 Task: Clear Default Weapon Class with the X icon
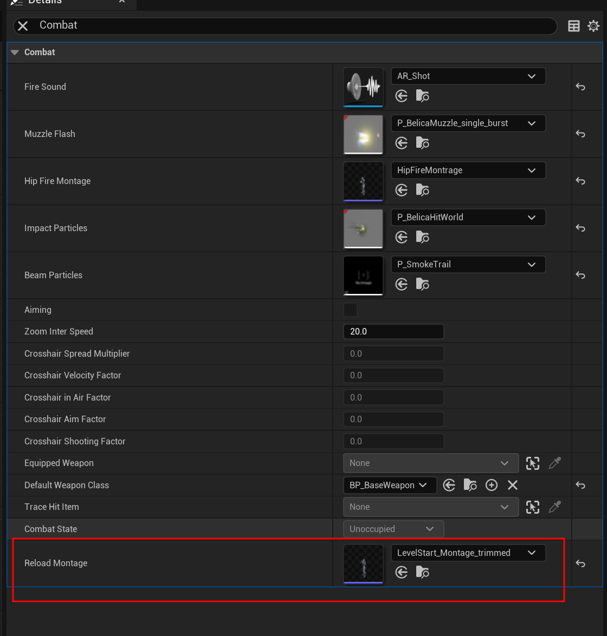click(x=512, y=485)
